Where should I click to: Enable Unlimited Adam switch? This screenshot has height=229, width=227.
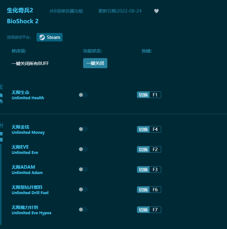point(83,169)
